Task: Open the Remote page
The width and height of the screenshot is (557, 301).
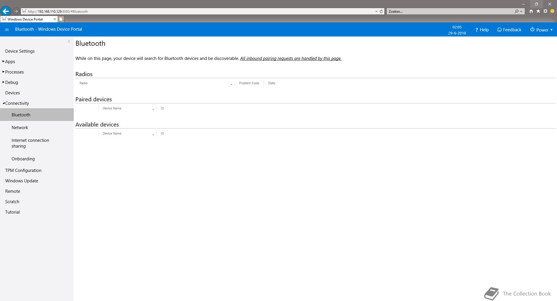Action: tap(13, 191)
